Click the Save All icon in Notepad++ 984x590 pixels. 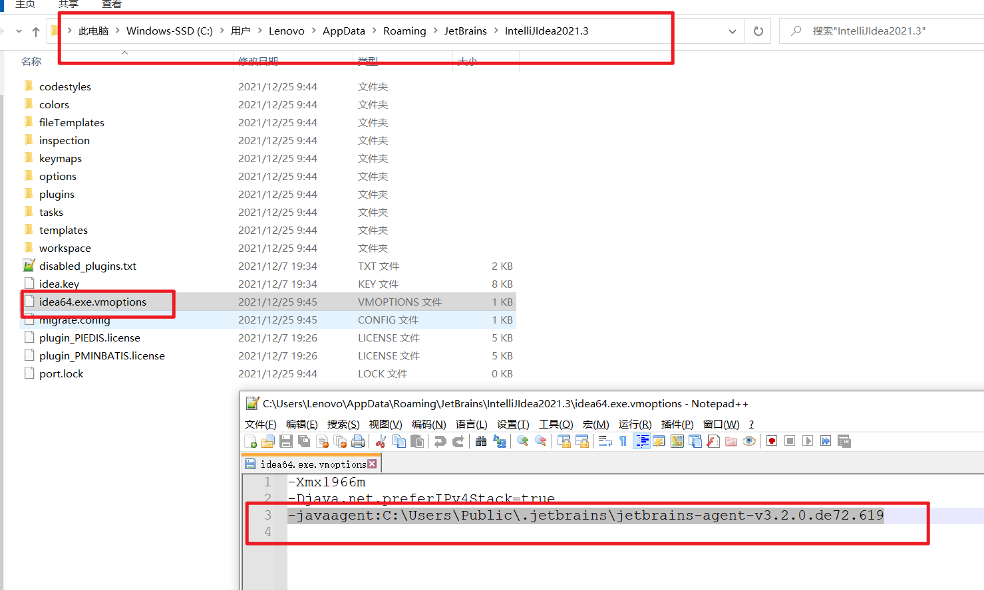tap(304, 441)
